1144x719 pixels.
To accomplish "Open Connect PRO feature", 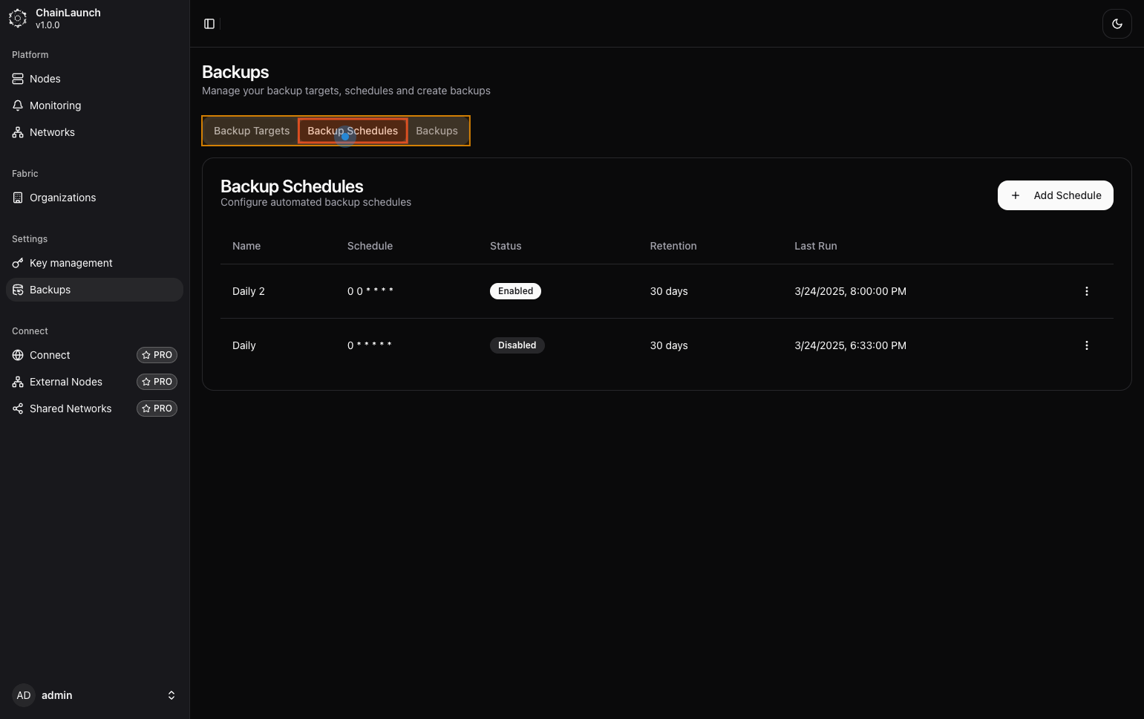I will tap(50, 355).
